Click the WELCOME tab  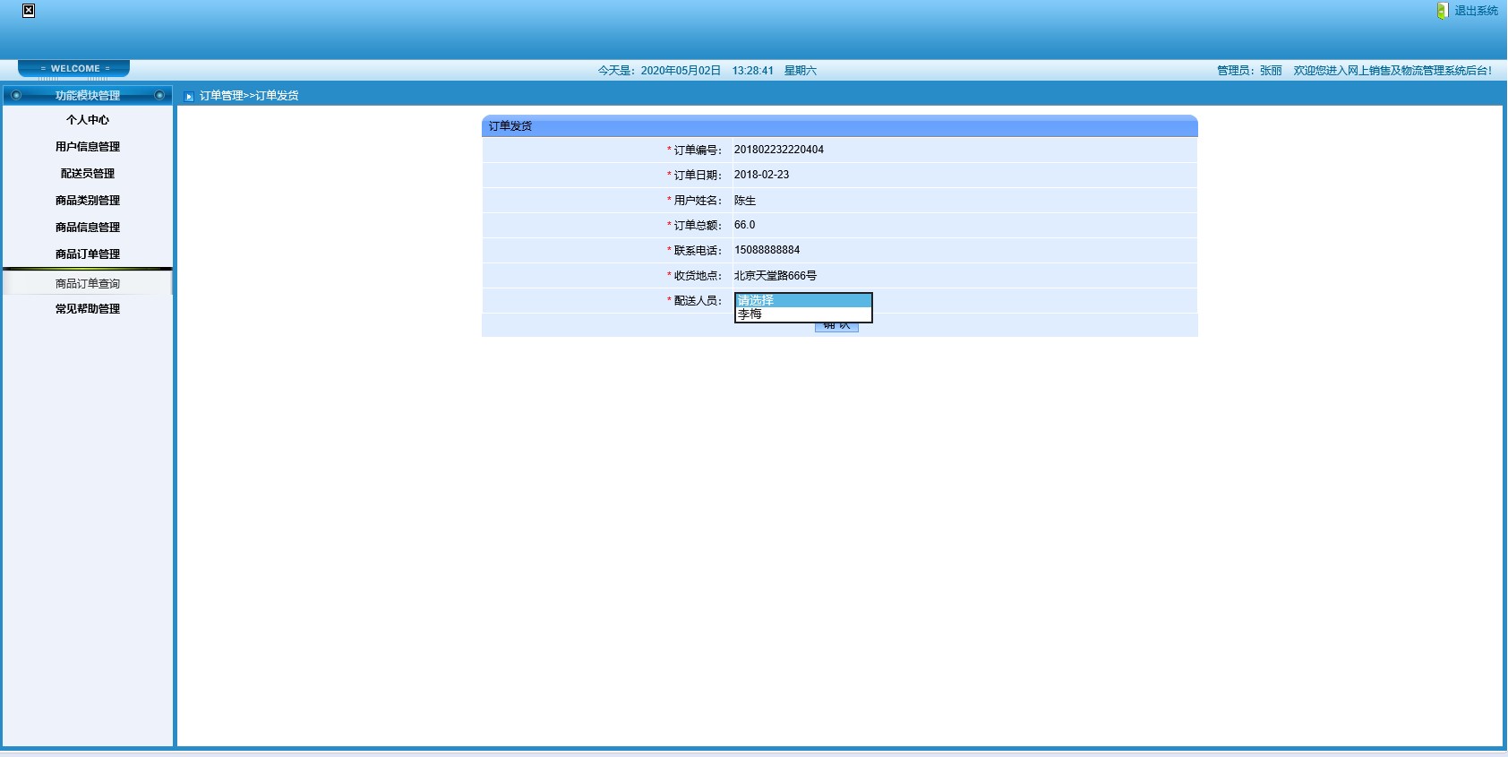point(74,69)
